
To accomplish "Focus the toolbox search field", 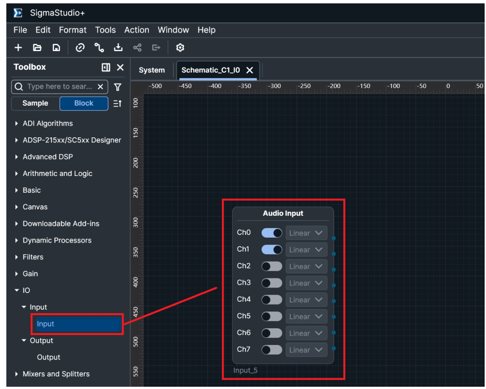I will (59, 87).
